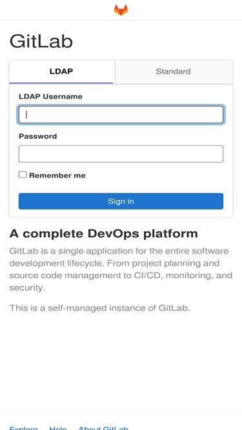Screen dimensions: 242x430
Task: Click the blue Sign in button
Action: pyautogui.click(x=121, y=201)
